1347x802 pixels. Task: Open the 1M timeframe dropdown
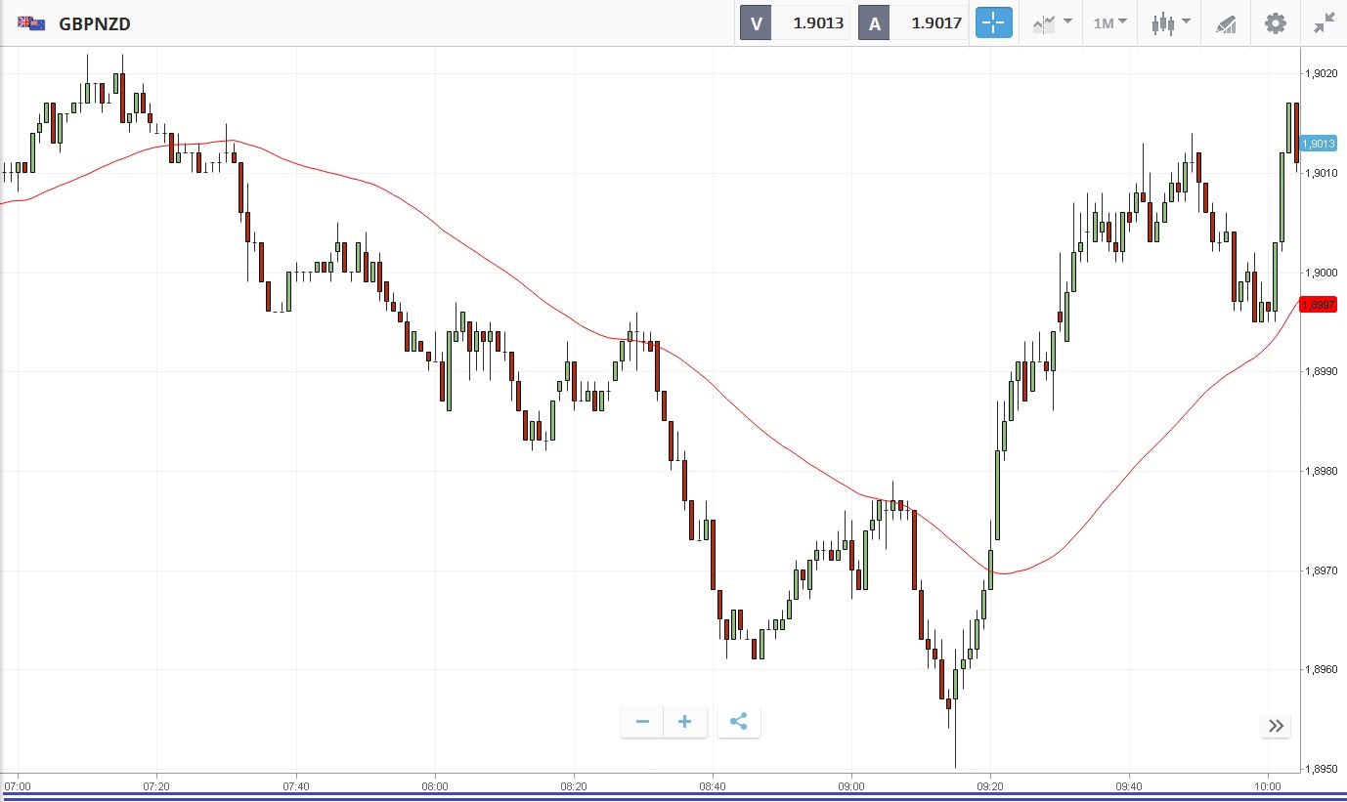pyautogui.click(x=1109, y=23)
